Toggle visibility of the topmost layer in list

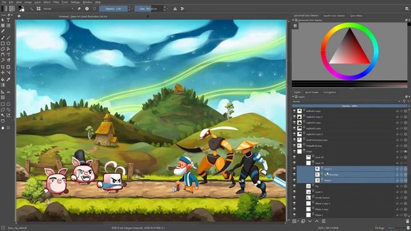coord(294,111)
